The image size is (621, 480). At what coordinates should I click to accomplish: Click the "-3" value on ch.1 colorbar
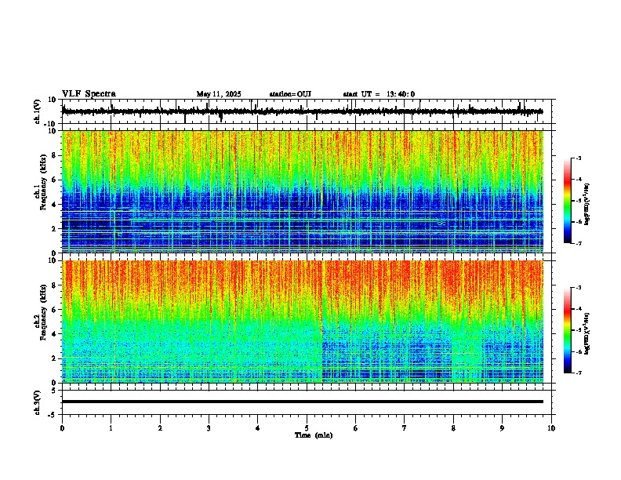579,158
